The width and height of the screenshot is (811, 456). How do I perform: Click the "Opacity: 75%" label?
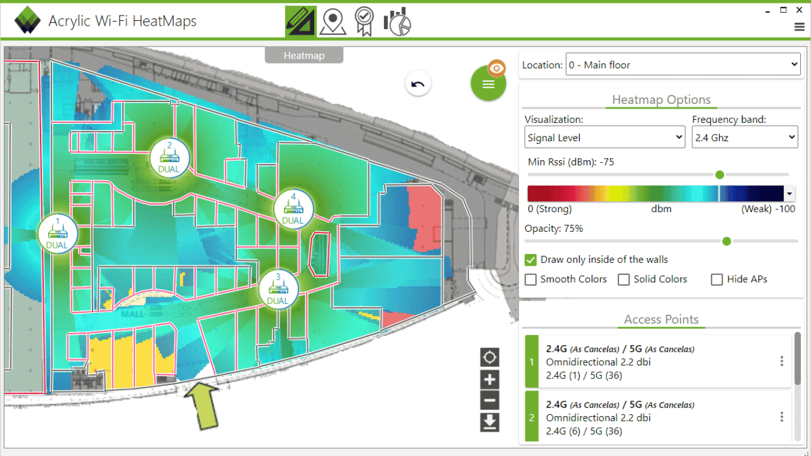554,228
